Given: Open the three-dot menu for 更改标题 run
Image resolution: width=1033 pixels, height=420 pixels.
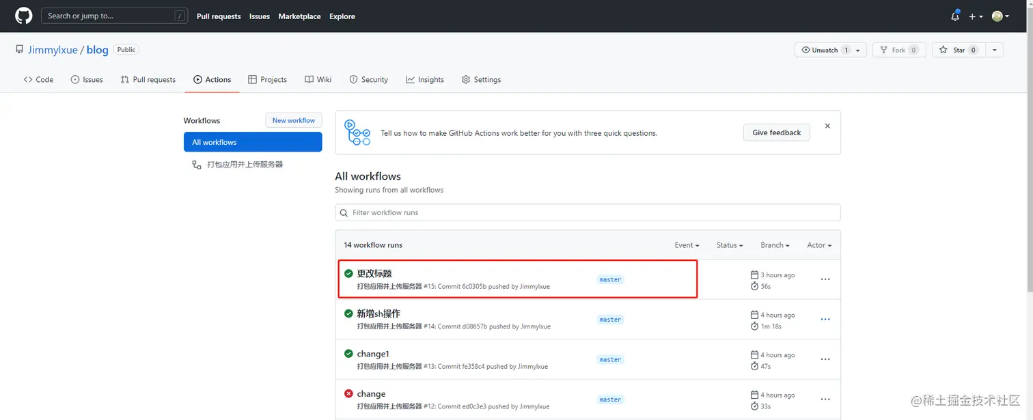Looking at the screenshot, I should coord(825,279).
